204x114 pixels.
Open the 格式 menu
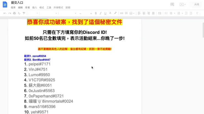pos(42,7)
